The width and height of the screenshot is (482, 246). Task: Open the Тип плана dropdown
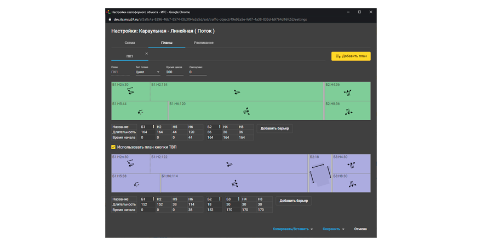pos(148,72)
